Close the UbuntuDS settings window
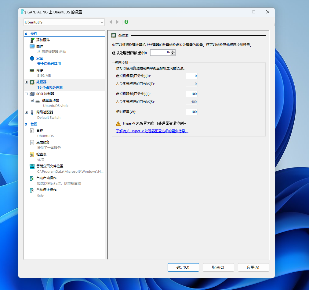 [267, 12]
